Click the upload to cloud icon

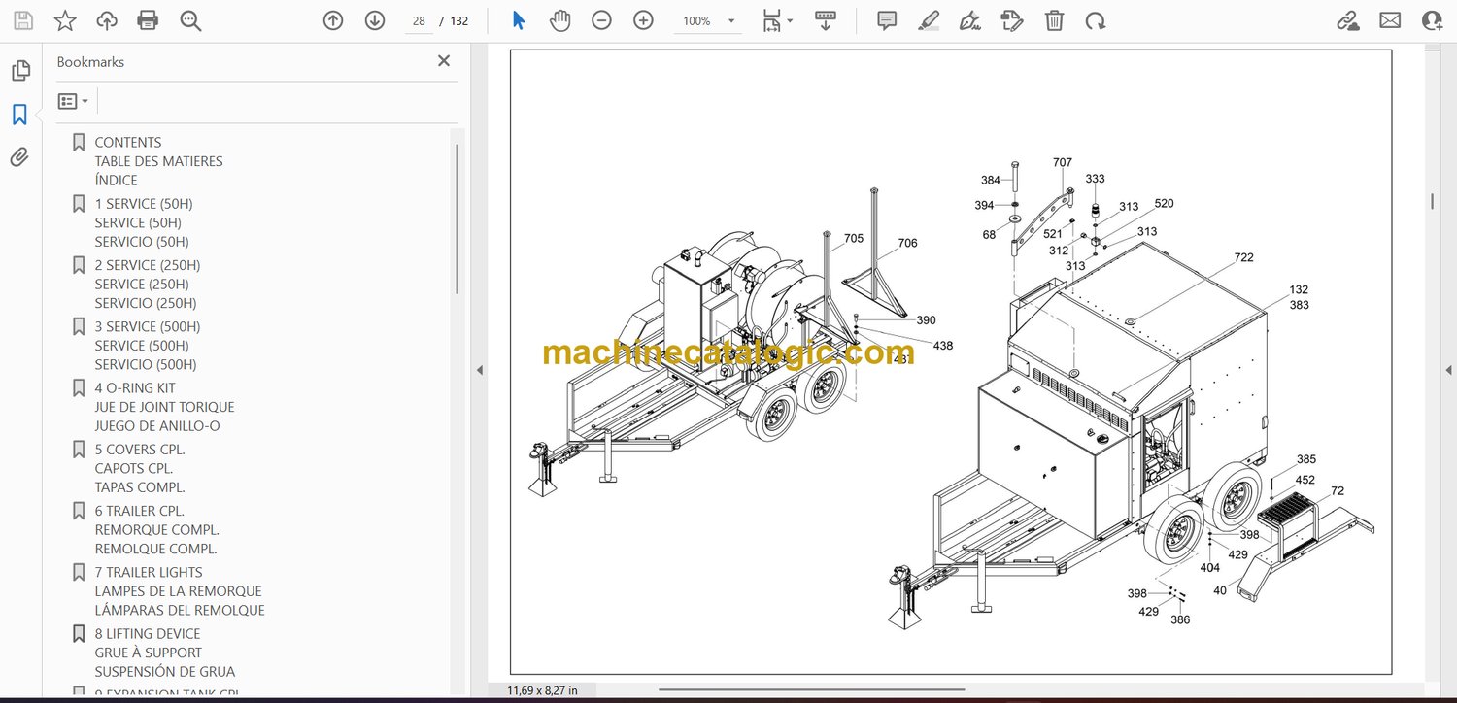click(x=107, y=20)
